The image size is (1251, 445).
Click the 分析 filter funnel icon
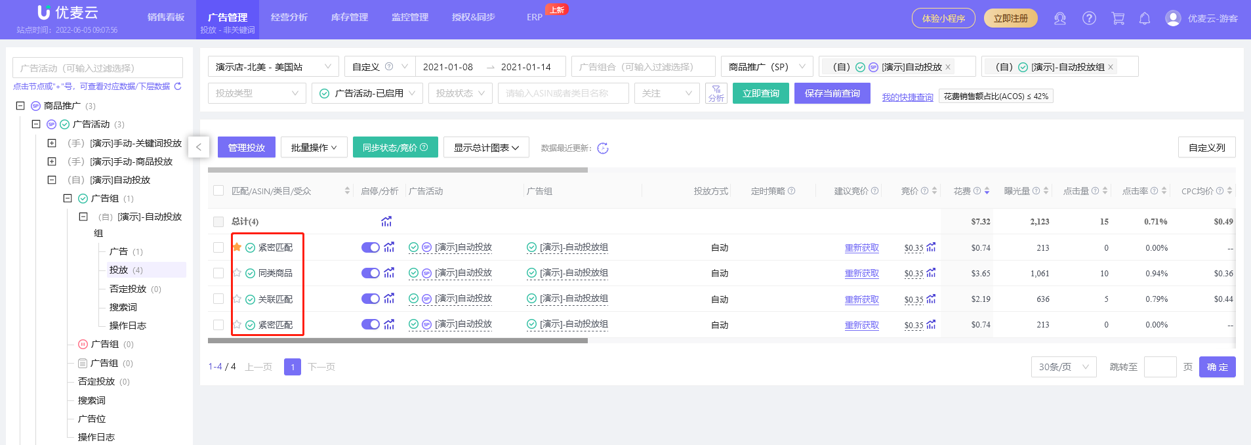[716, 93]
